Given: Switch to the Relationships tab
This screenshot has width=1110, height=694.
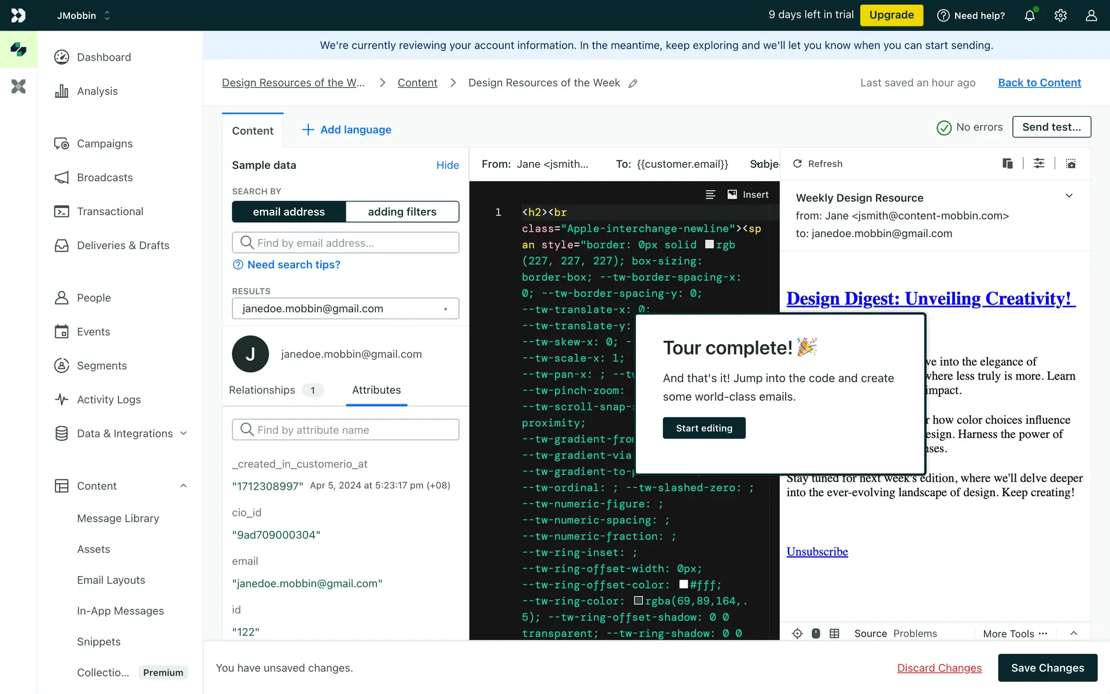Looking at the screenshot, I should point(262,390).
